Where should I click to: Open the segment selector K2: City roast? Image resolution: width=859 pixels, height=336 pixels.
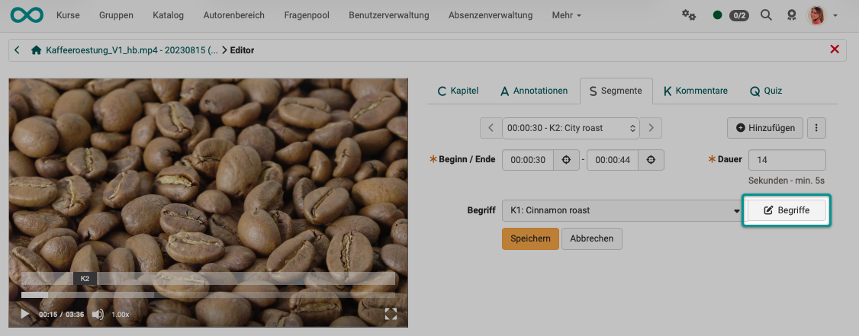571,128
